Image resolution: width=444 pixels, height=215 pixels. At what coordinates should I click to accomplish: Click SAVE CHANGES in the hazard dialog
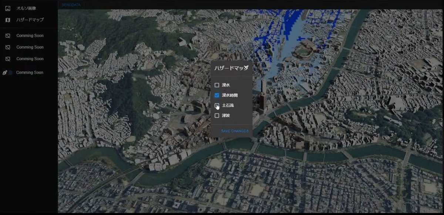pyautogui.click(x=235, y=131)
